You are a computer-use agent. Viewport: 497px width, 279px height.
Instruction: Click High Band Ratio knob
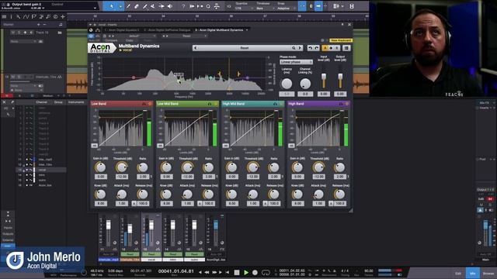339,167
